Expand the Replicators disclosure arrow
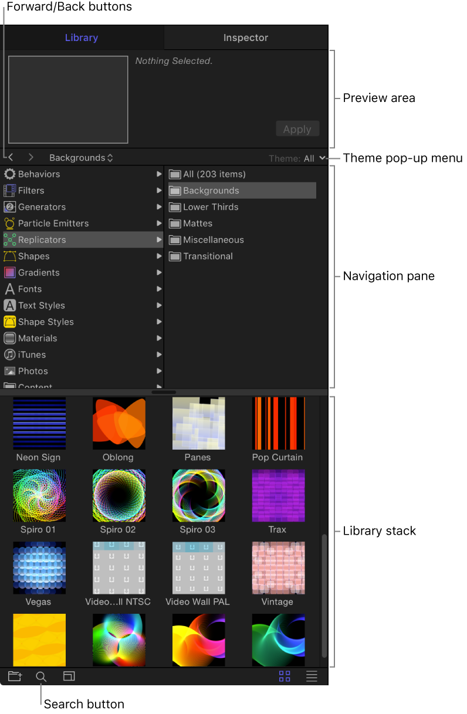 coord(159,240)
